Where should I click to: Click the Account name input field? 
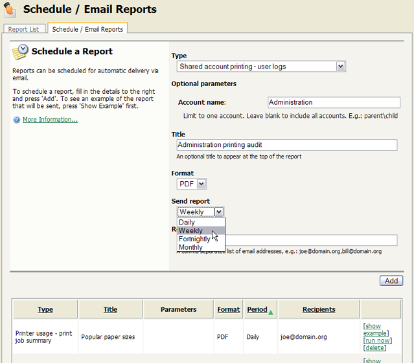pos(334,102)
